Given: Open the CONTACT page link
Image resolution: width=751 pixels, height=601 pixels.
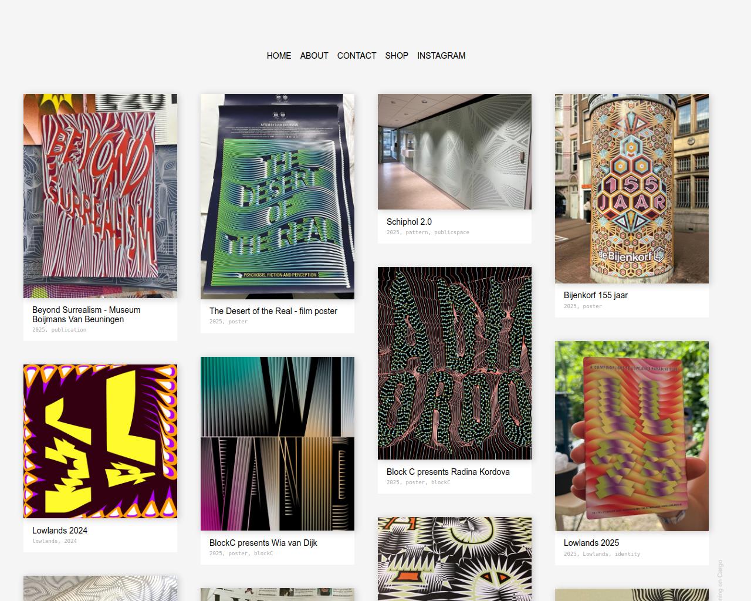Looking at the screenshot, I should (x=356, y=56).
